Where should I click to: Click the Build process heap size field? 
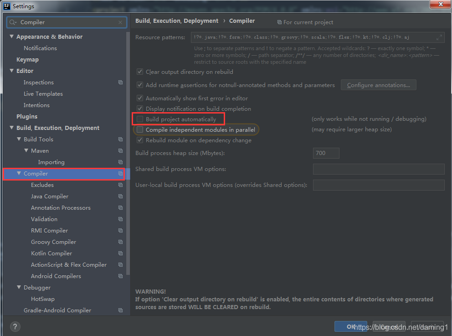coord(326,153)
